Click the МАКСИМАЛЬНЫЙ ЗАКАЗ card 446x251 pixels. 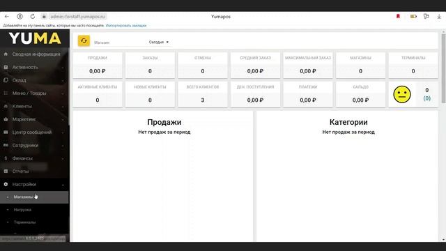pos(308,65)
